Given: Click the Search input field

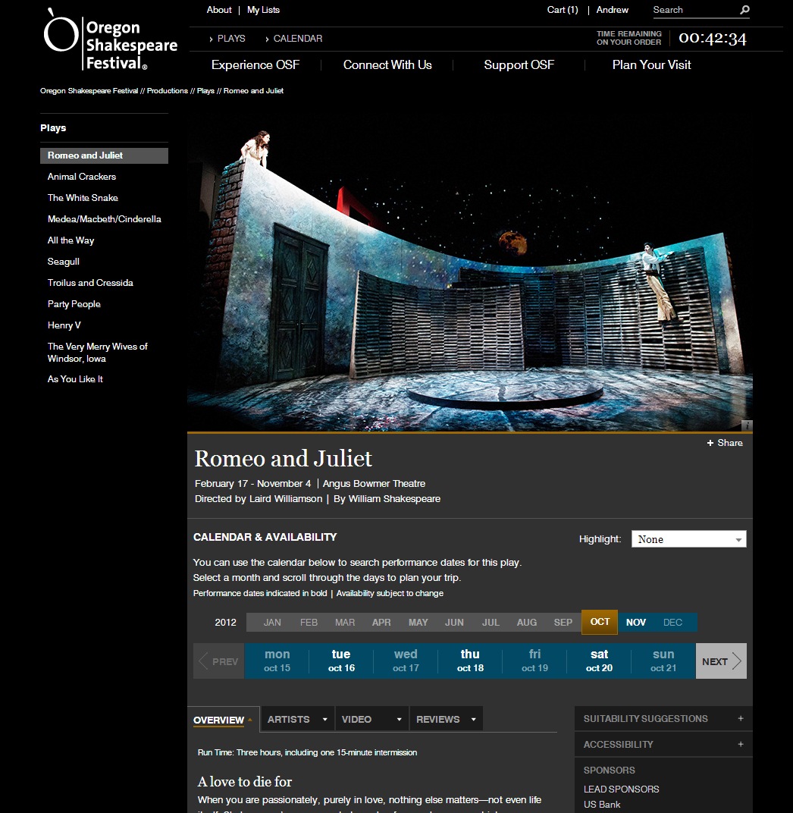Looking at the screenshot, I should [694, 10].
